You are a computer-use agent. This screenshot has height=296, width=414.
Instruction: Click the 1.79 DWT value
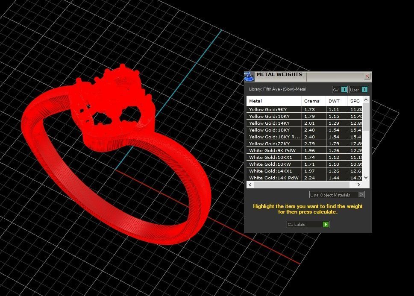[334, 144]
